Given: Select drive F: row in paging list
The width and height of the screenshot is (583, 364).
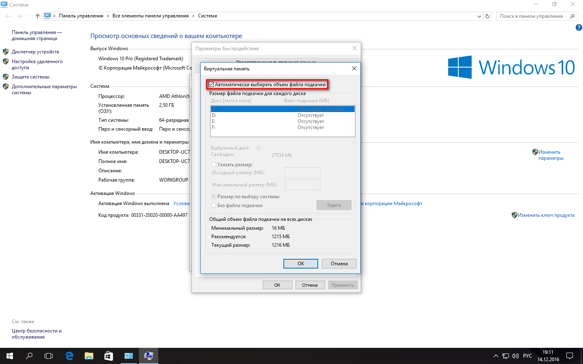Looking at the screenshot, I should click(x=283, y=127).
